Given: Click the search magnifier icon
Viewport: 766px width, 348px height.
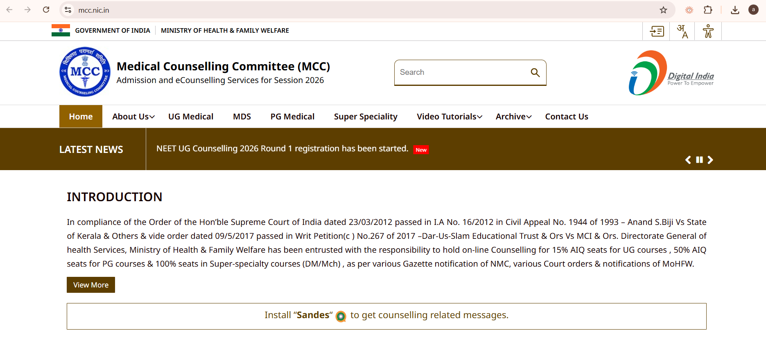Looking at the screenshot, I should (x=535, y=72).
